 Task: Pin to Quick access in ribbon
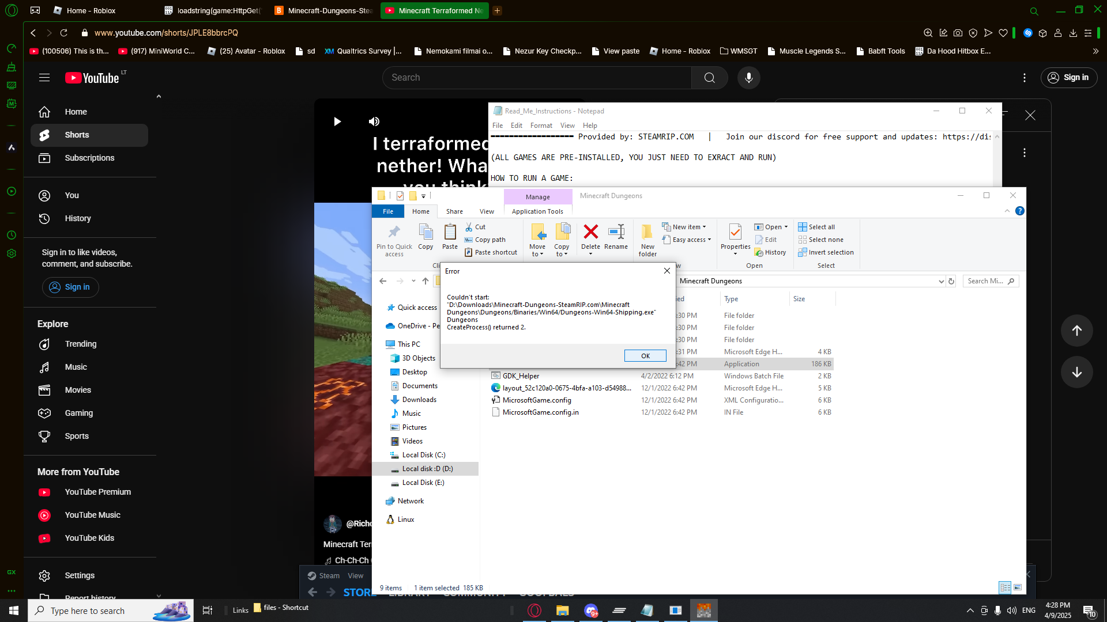coord(394,240)
